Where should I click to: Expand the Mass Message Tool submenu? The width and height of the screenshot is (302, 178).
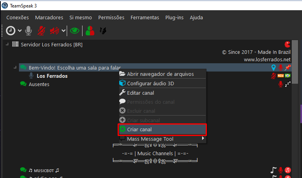pos(203,139)
